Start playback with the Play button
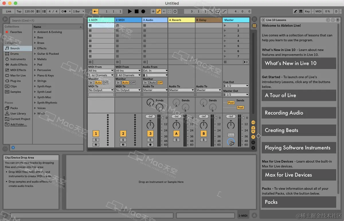The height and width of the screenshot is (221, 344). coord(130,11)
